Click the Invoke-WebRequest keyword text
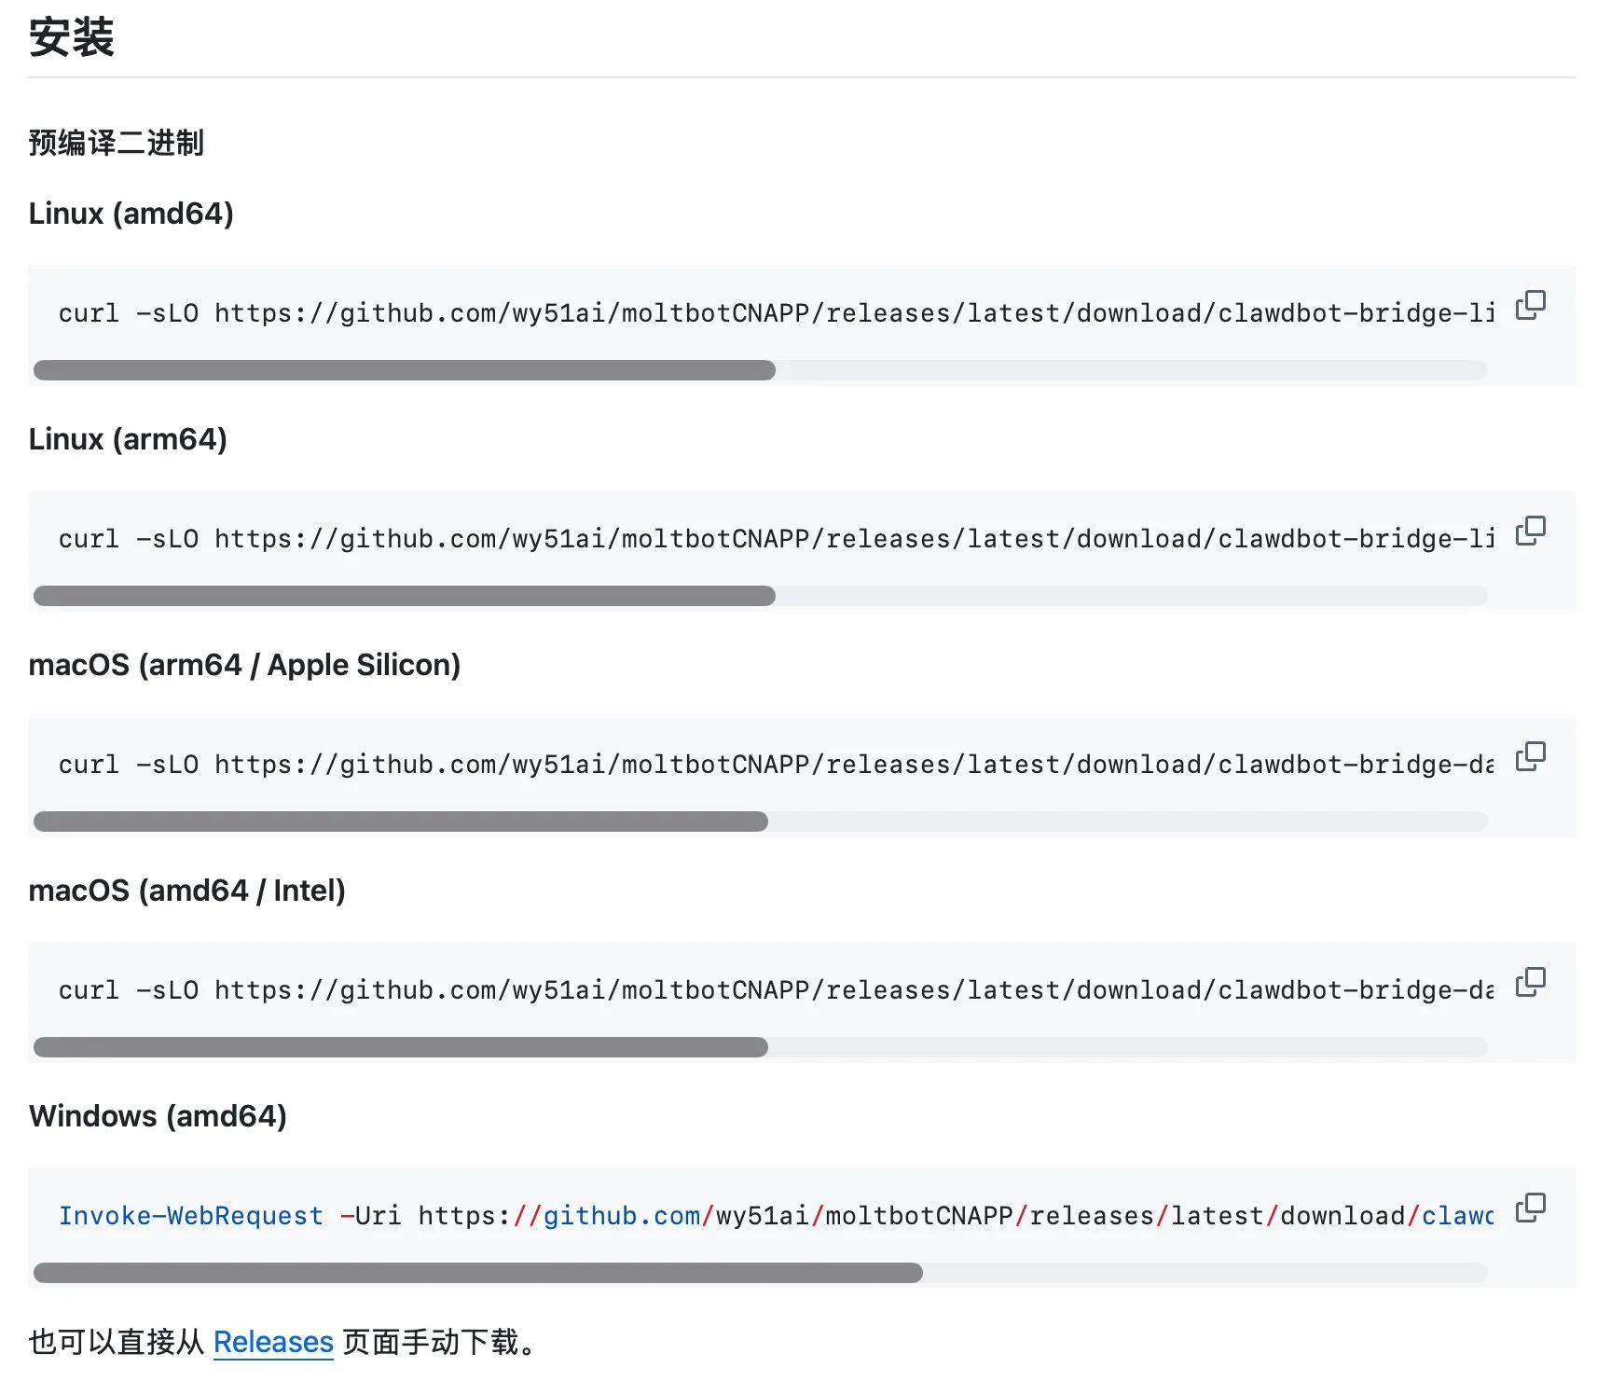 tap(189, 1215)
